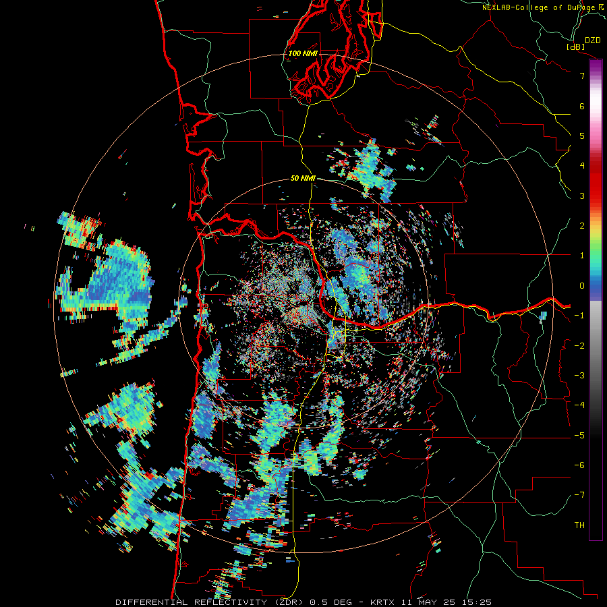Click the echo cluster north of 50 NMI label

(366, 171)
